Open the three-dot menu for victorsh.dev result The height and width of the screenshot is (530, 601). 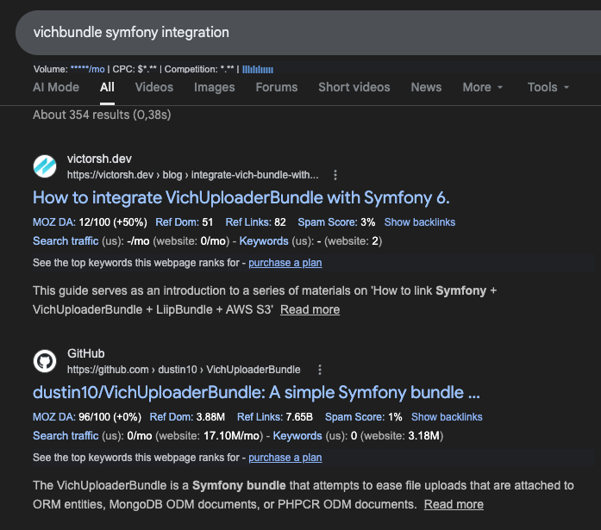coord(335,175)
